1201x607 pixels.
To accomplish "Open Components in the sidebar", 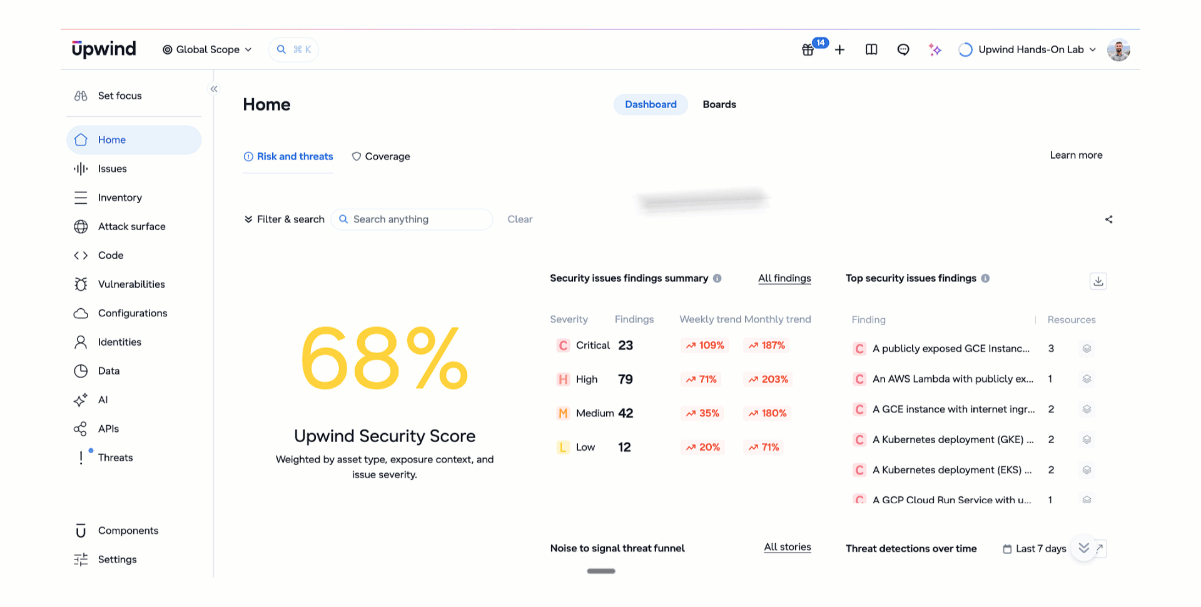I will [134, 531].
